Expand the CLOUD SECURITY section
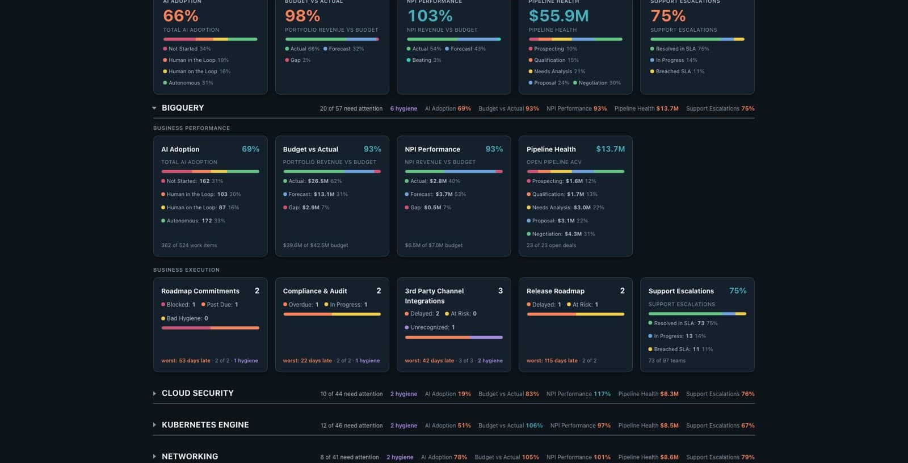The image size is (908, 463). tap(154, 393)
